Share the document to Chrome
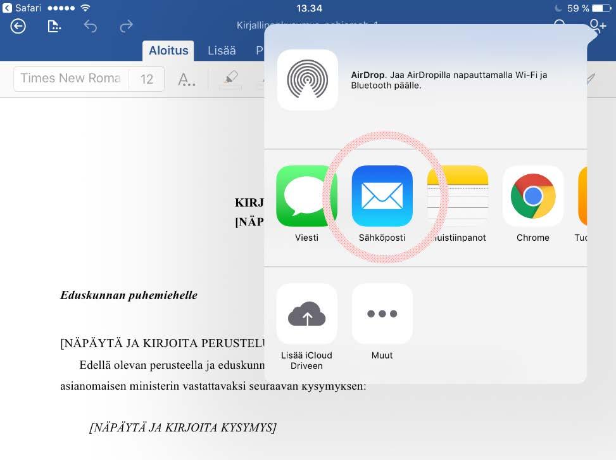 (533, 196)
